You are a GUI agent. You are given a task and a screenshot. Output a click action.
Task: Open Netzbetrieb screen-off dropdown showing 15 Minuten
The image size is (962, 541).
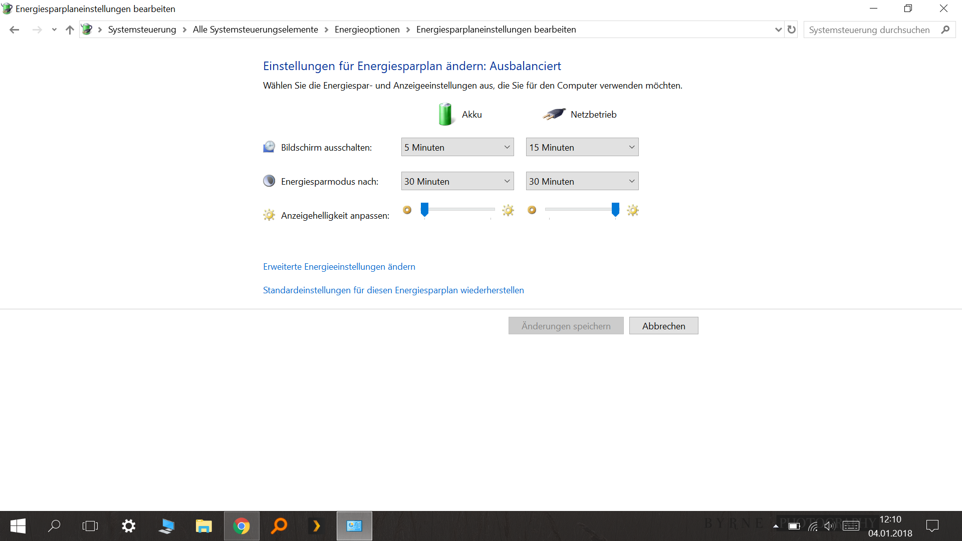click(x=582, y=147)
